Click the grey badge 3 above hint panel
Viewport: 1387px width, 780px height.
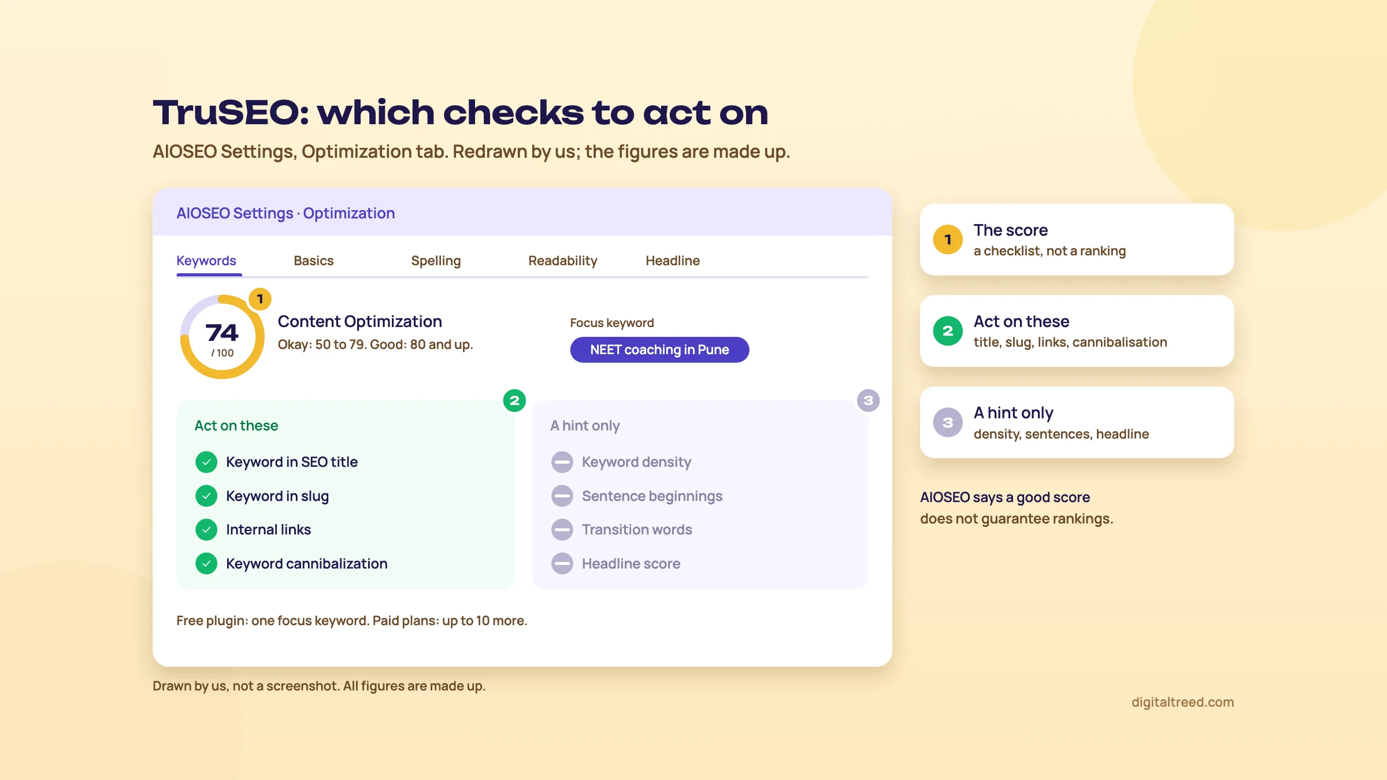[868, 400]
